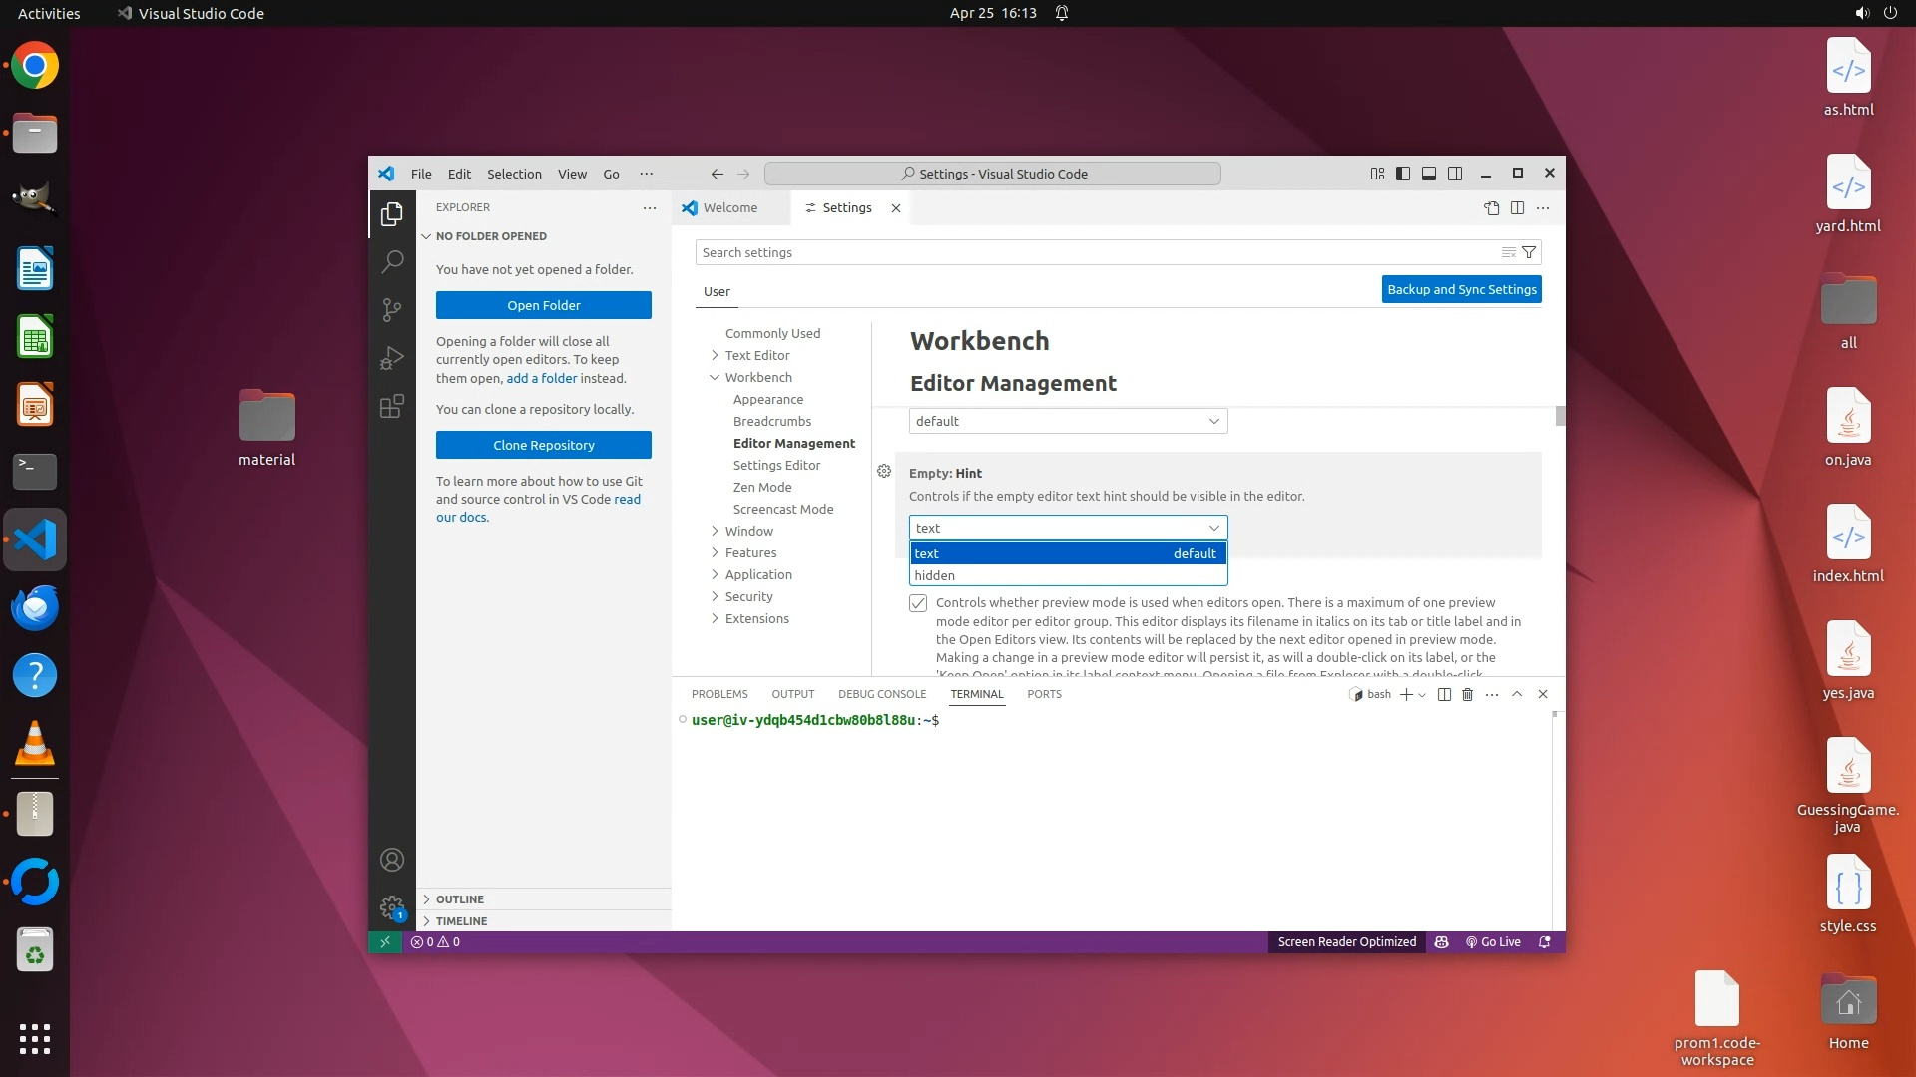Open Manage gear icon in activity bar
This screenshot has height=1077, width=1916.
[x=392, y=907]
